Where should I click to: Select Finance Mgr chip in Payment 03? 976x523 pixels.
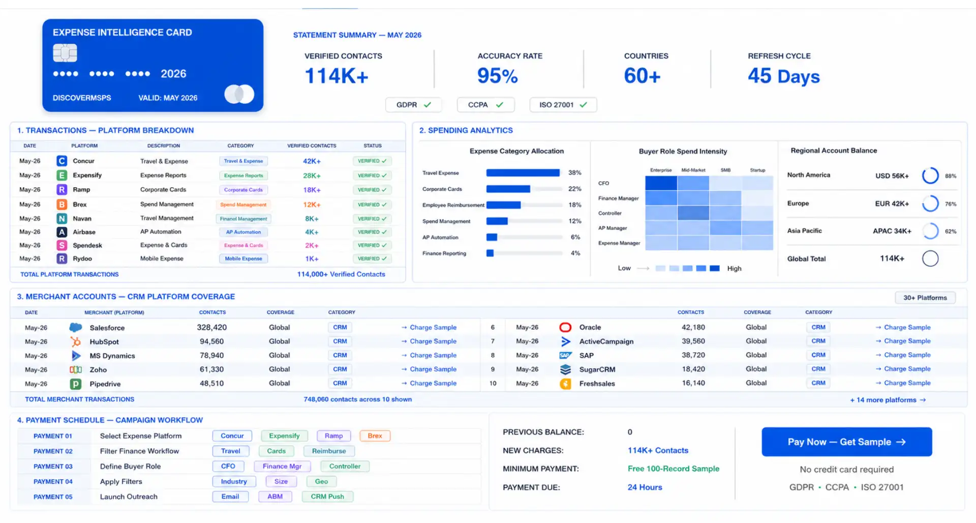point(282,467)
